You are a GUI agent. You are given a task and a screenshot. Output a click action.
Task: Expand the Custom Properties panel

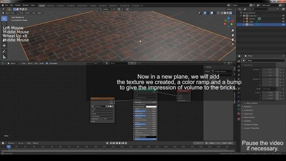pos(251,128)
